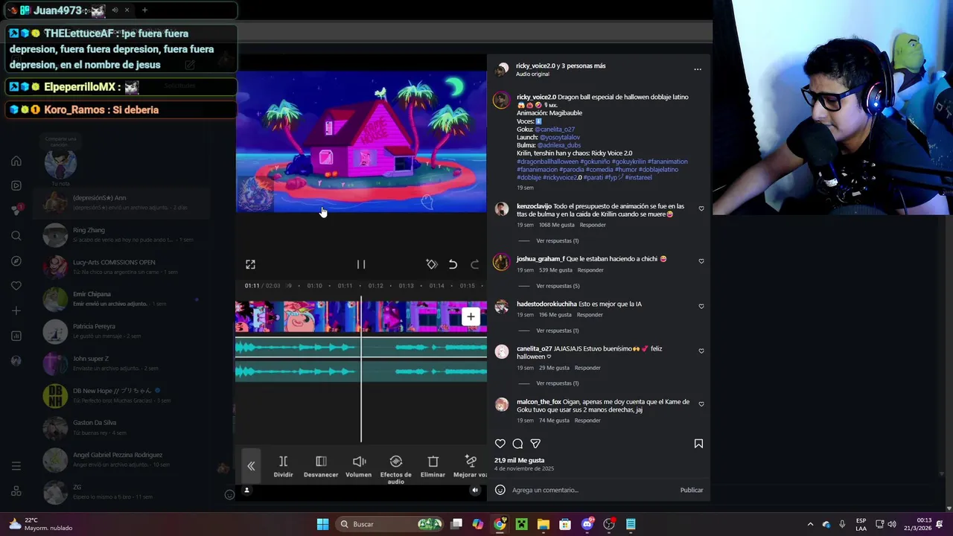Image resolution: width=953 pixels, height=536 pixels.
Task: Share the post with the paper-plane icon
Action: tap(535, 444)
